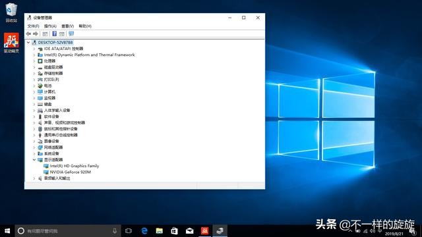Screen dimensions: 422x237
Task: Select the 人体学输入设备 category
Action: (x=57, y=111)
